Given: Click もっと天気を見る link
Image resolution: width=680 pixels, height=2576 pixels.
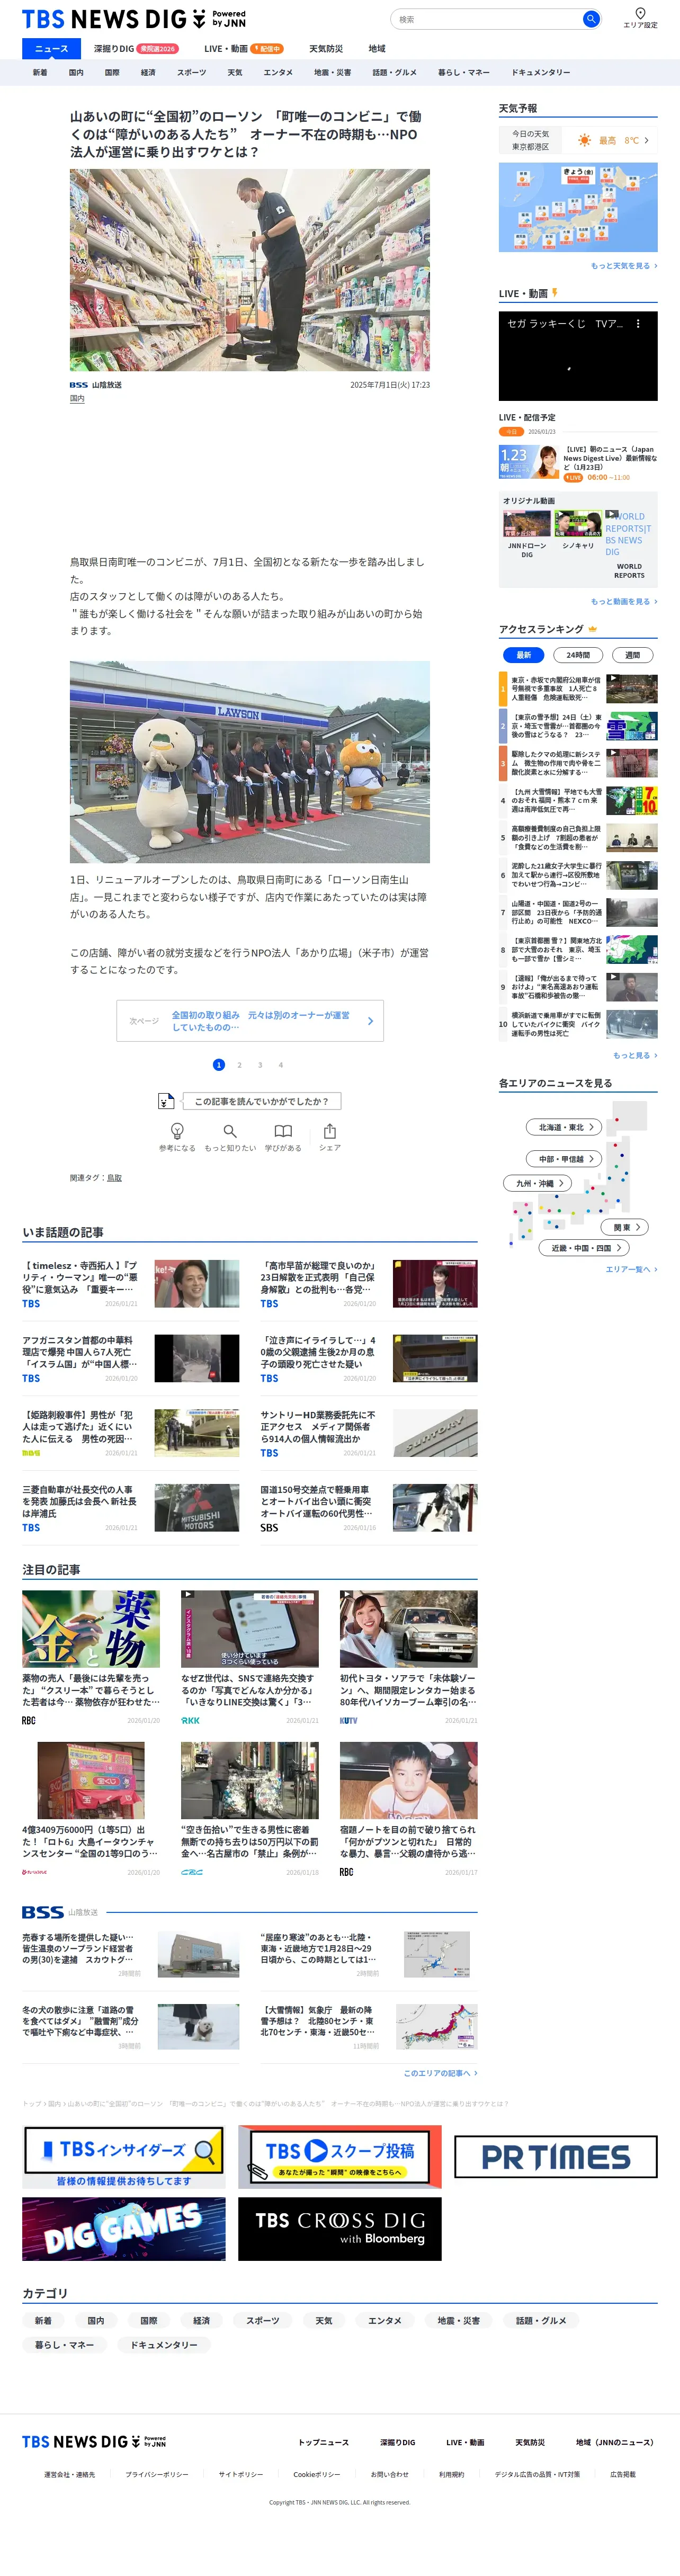Looking at the screenshot, I should (624, 266).
